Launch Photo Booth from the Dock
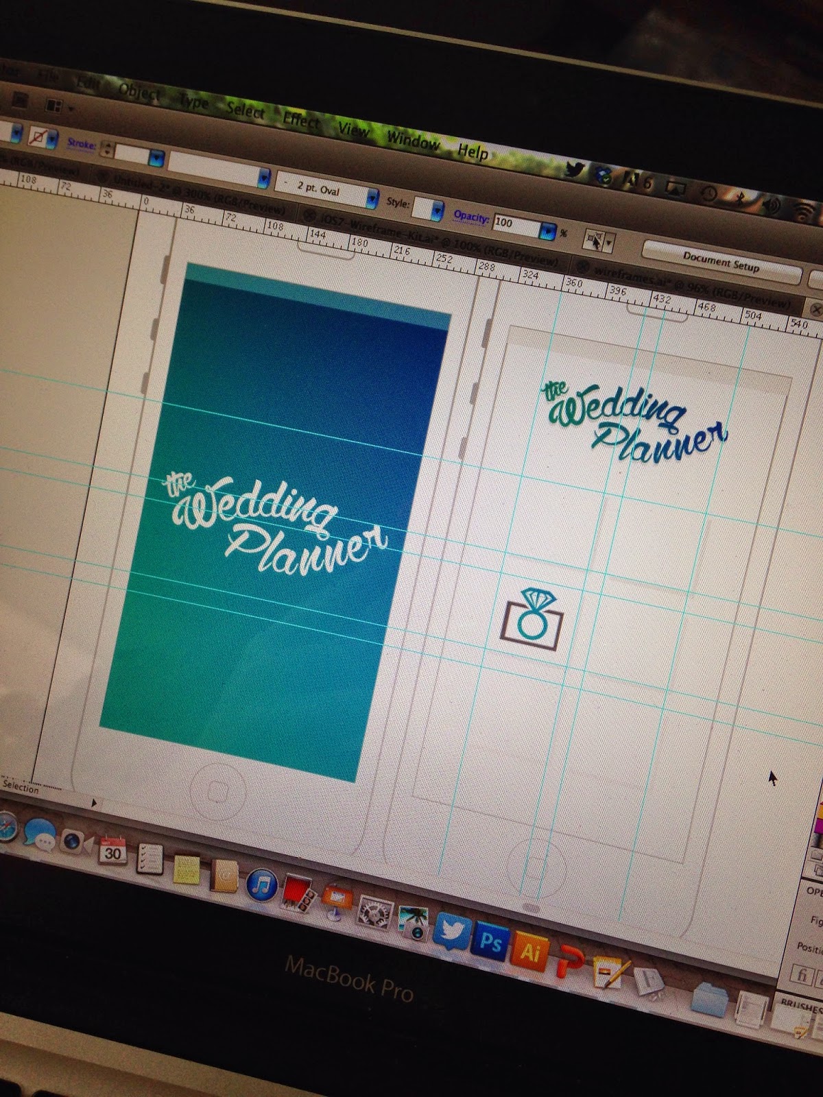This screenshot has width=823, height=1097. click(299, 893)
